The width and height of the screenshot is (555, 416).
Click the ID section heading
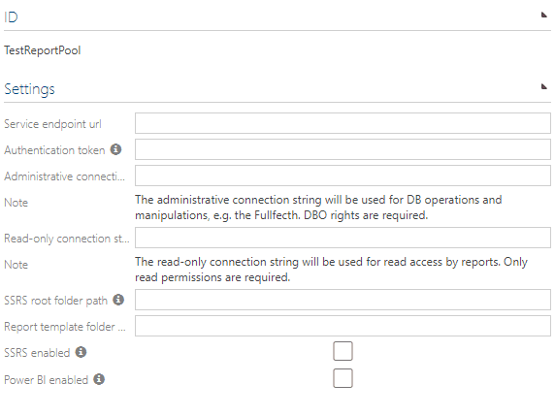(11, 17)
